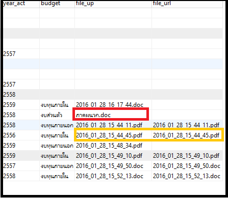Click the budget column header
Viewport: 228px width, 198px height.
[x=57, y=4]
